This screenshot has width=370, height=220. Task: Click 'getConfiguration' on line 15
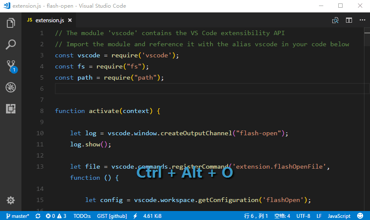228,200
